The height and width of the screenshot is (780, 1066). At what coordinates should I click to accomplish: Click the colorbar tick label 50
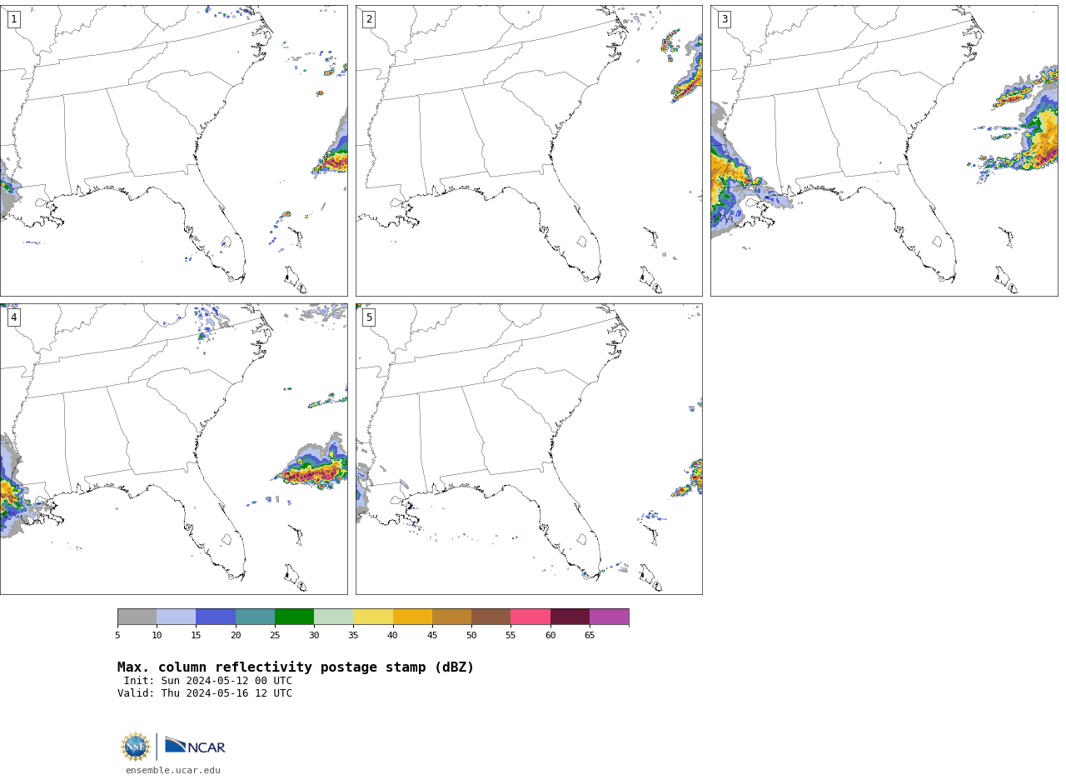471,636
